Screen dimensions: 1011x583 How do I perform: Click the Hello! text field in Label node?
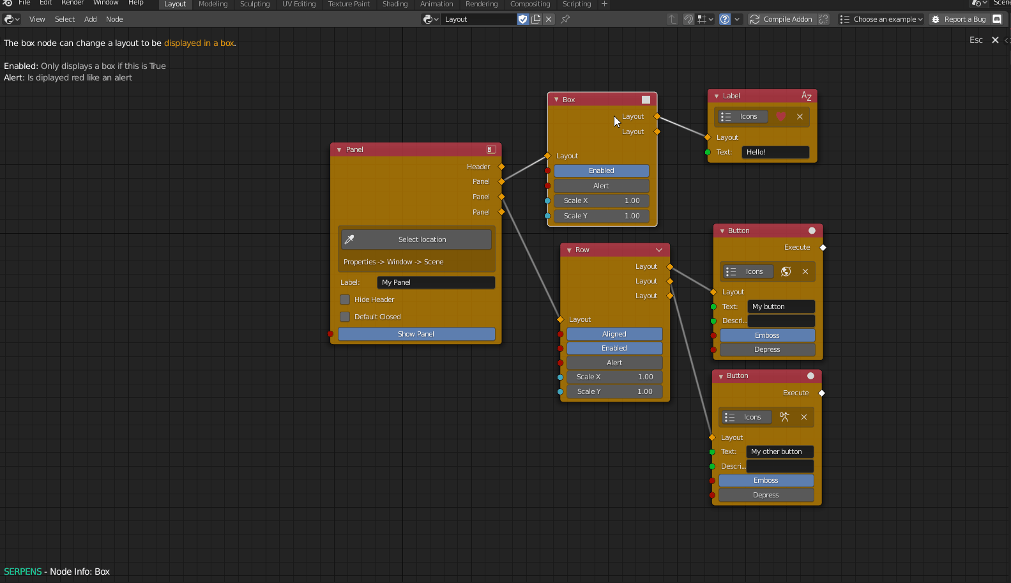coord(775,152)
